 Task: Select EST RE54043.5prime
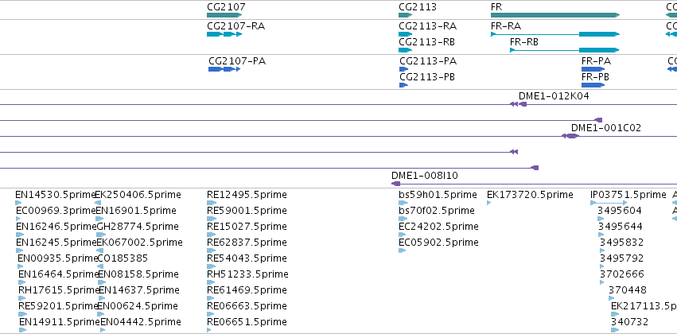247,259
